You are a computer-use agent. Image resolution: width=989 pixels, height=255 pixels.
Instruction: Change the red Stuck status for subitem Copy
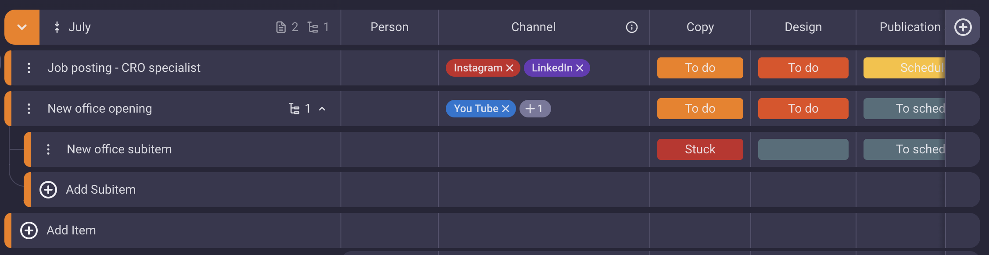(x=700, y=149)
